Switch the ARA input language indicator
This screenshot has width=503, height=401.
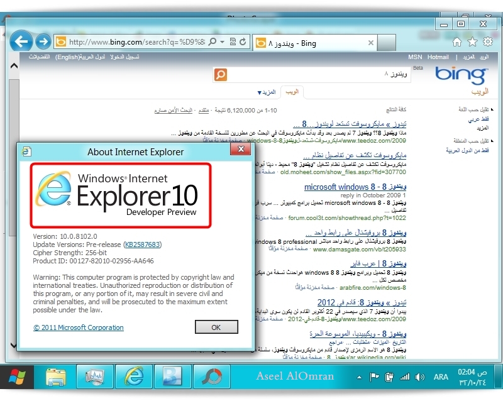coord(441,377)
